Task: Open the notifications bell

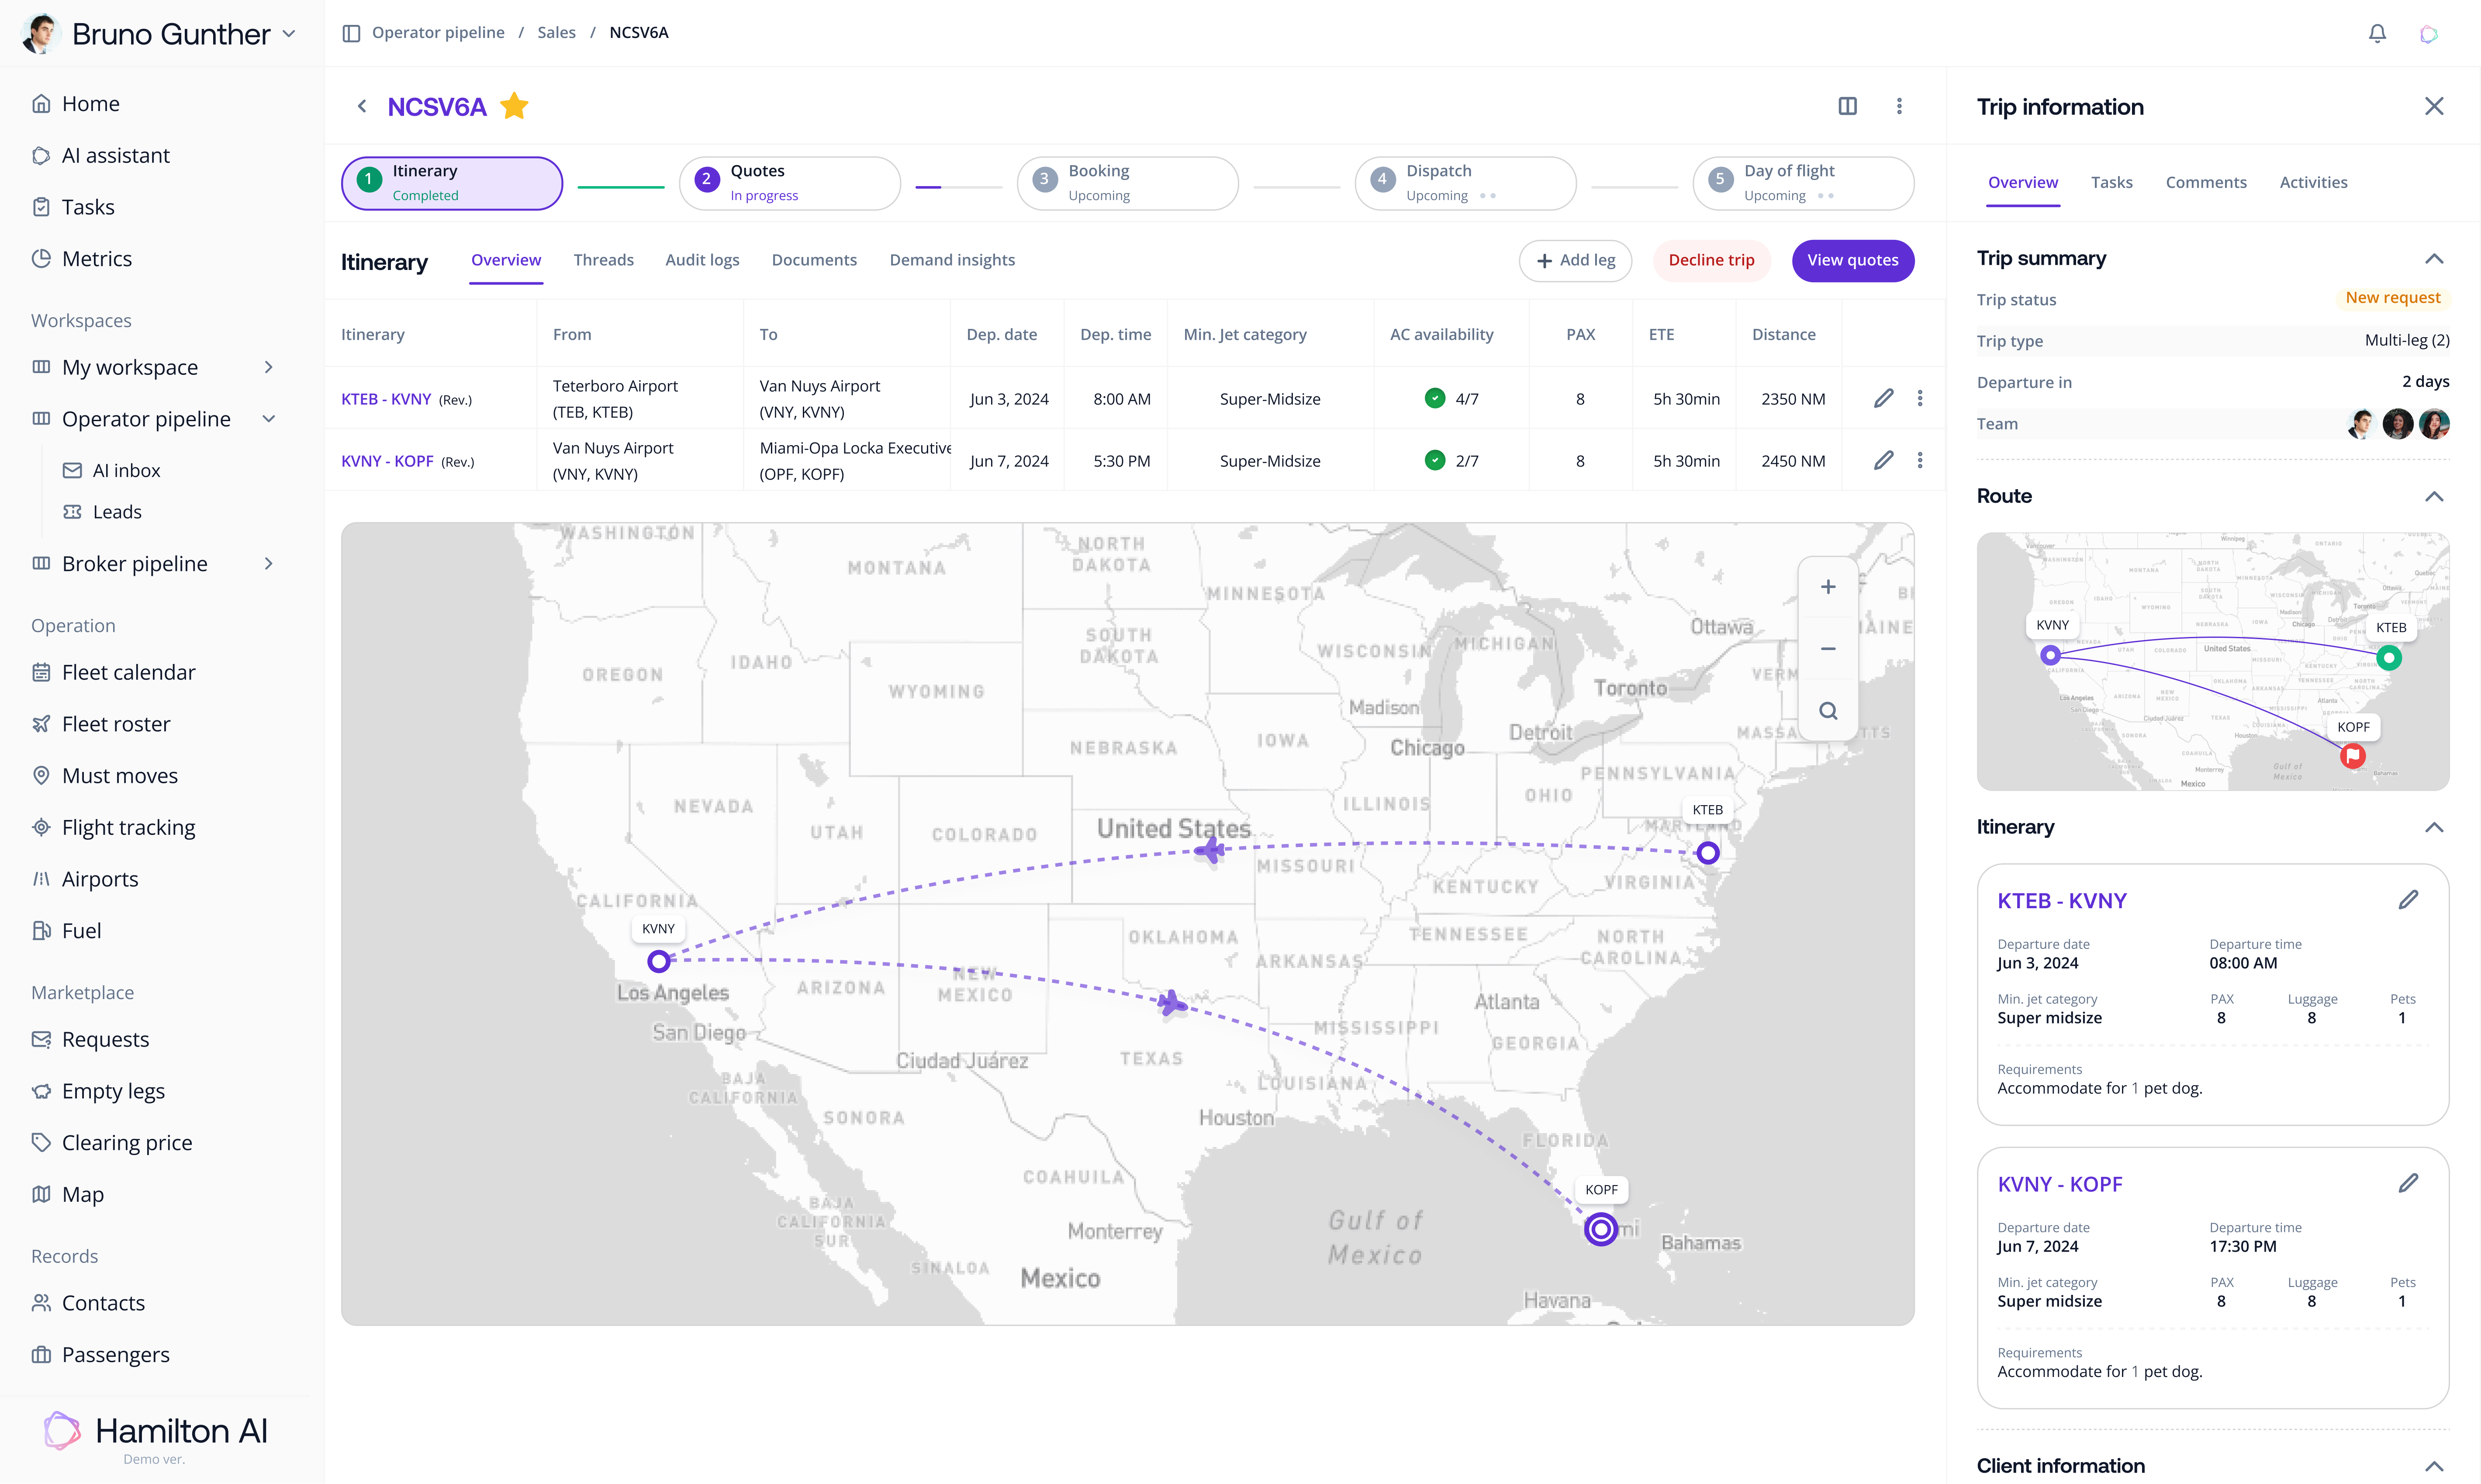Action: tap(2377, 34)
